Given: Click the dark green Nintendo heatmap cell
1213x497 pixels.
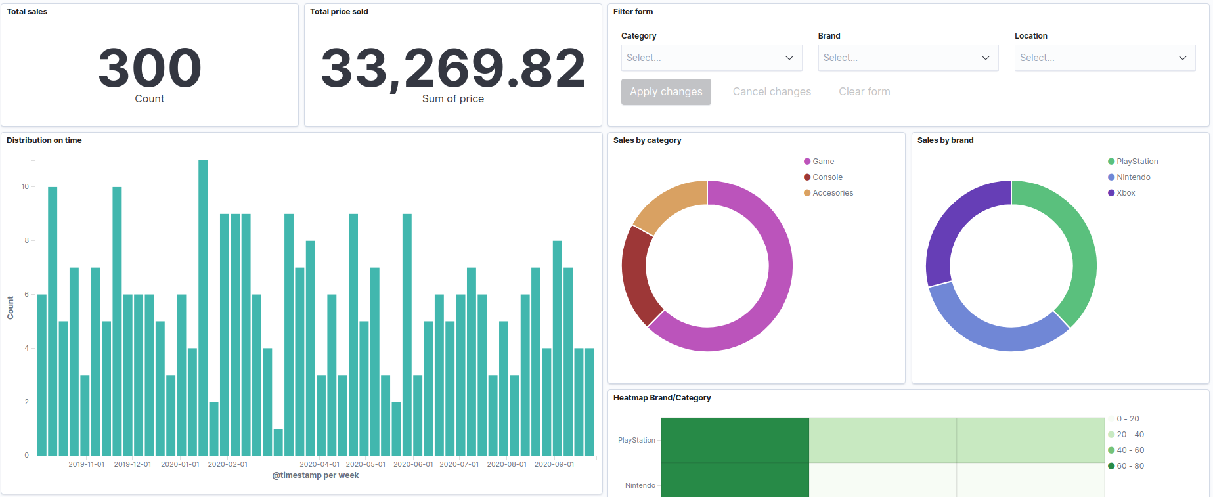Looking at the screenshot, I should click(735, 480).
